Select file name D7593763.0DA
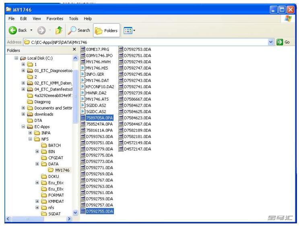Image resolution: width=299 pixels, height=227 pixels. [99, 136]
